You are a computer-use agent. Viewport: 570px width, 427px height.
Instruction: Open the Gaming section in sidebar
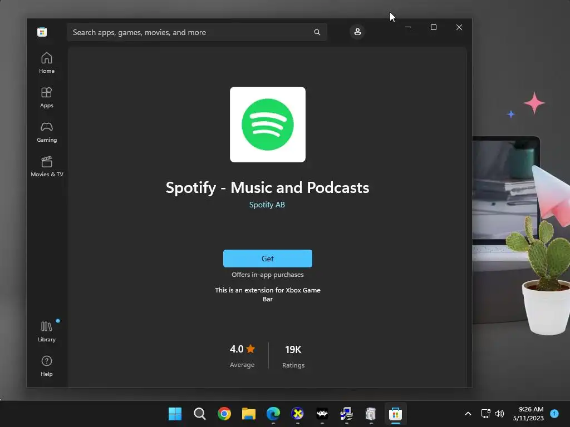[47, 132]
